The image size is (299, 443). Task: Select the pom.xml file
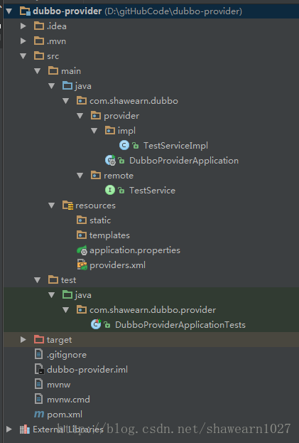(x=65, y=415)
